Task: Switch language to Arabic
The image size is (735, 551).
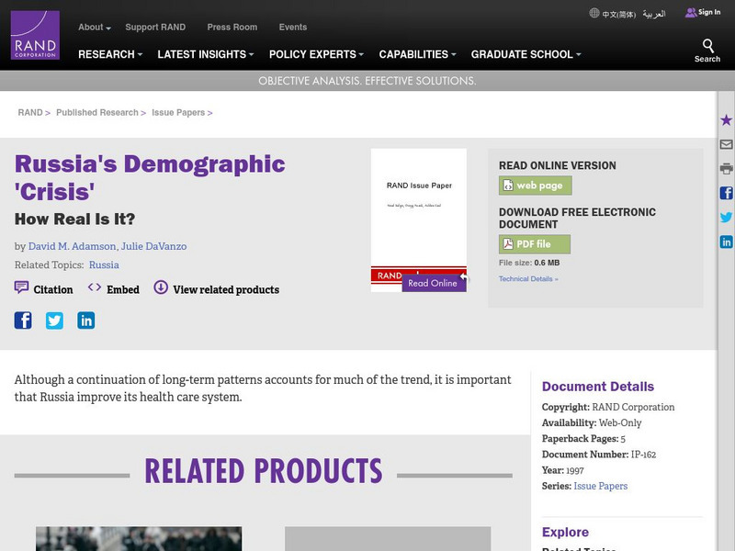Action: 654,14
